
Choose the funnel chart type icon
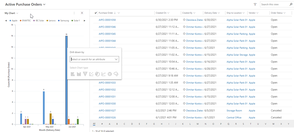point(85,74)
